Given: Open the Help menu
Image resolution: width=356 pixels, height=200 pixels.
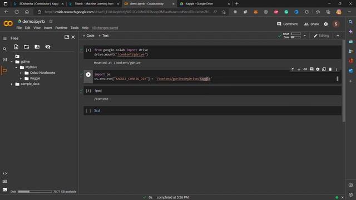Looking at the screenshot, I should point(85,28).
